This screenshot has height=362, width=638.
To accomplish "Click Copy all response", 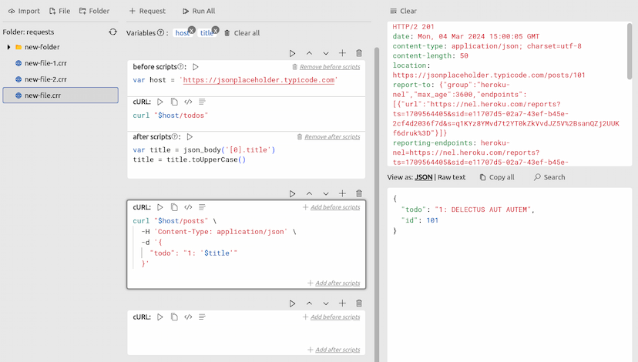I will coord(497,177).
